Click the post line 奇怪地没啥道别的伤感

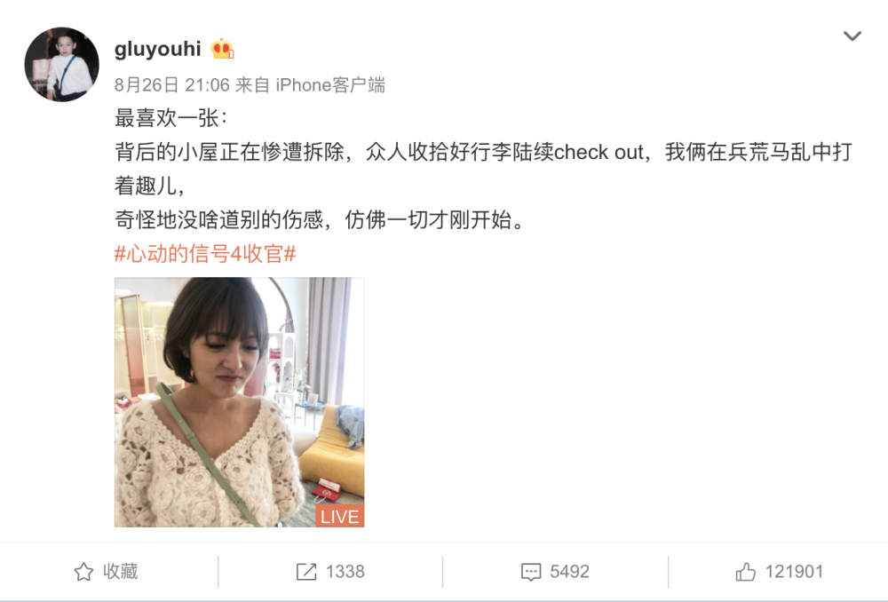point(321,219)
